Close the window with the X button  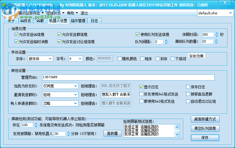pyautogui.click(x=225, y=3)
